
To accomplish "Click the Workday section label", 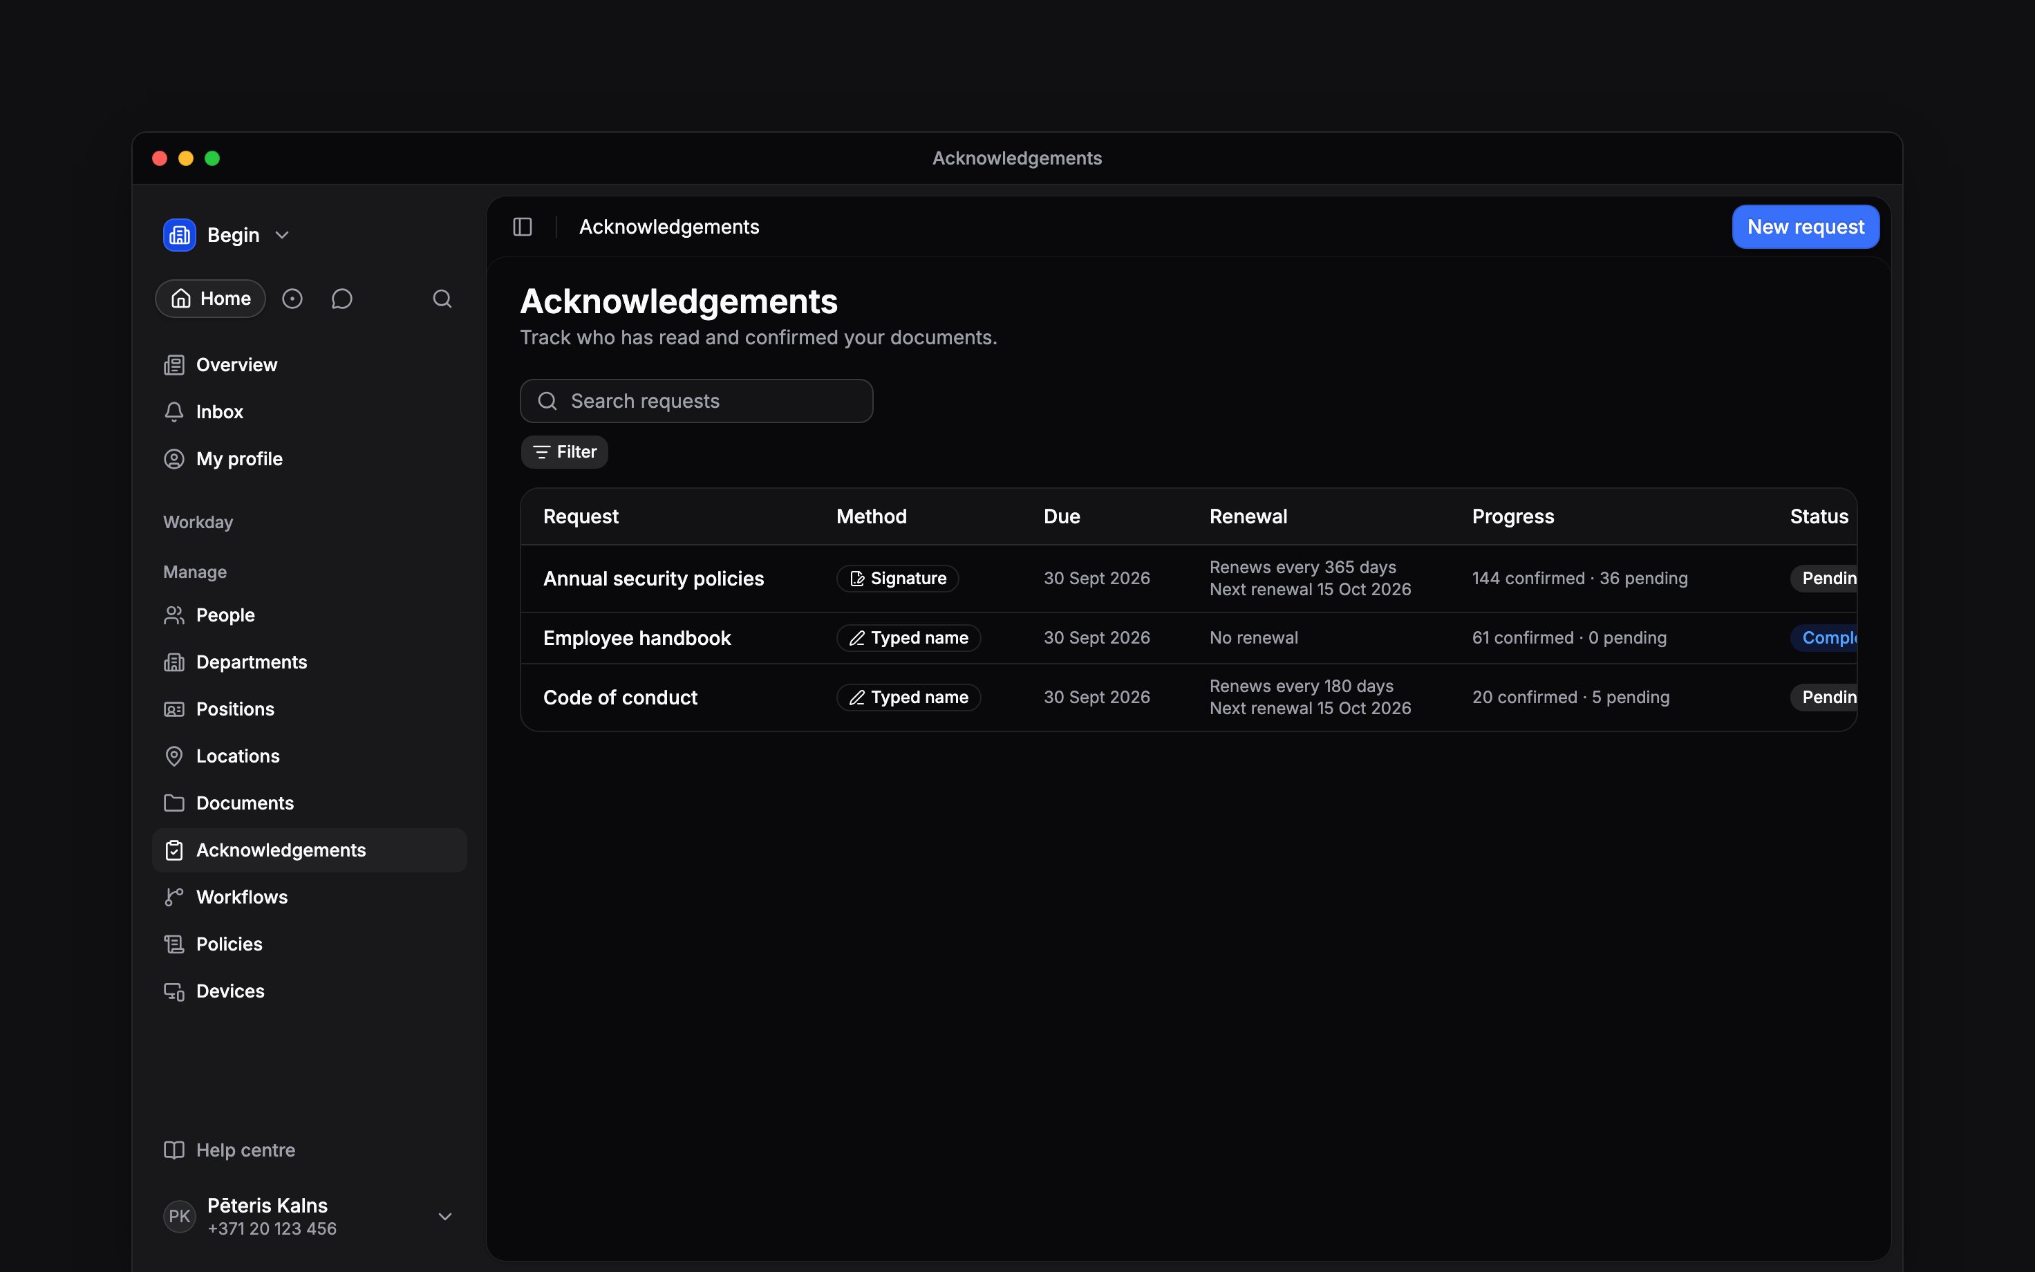I will [x=198, y=523].
